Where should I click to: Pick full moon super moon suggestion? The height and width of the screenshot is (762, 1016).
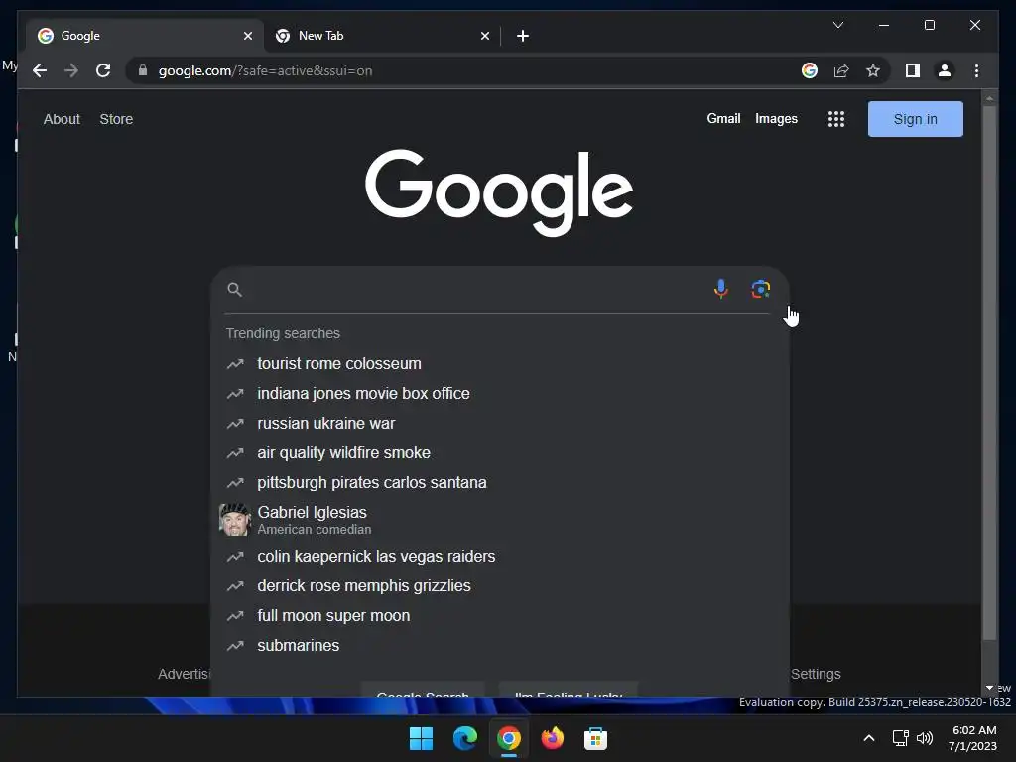[500, 615]
